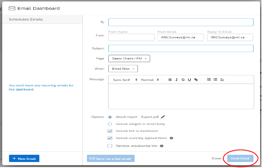
Task: Select the Attach report radio option
Action: coord(110,117)
